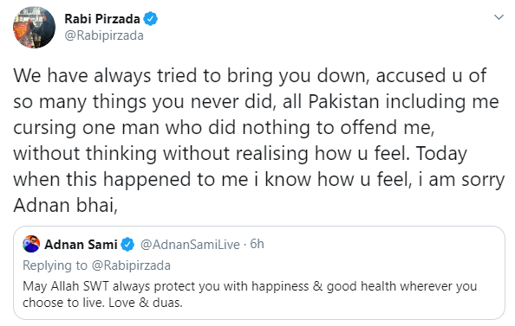Open the quoted tweet 'May Allah SWT' text

[250, 286]
